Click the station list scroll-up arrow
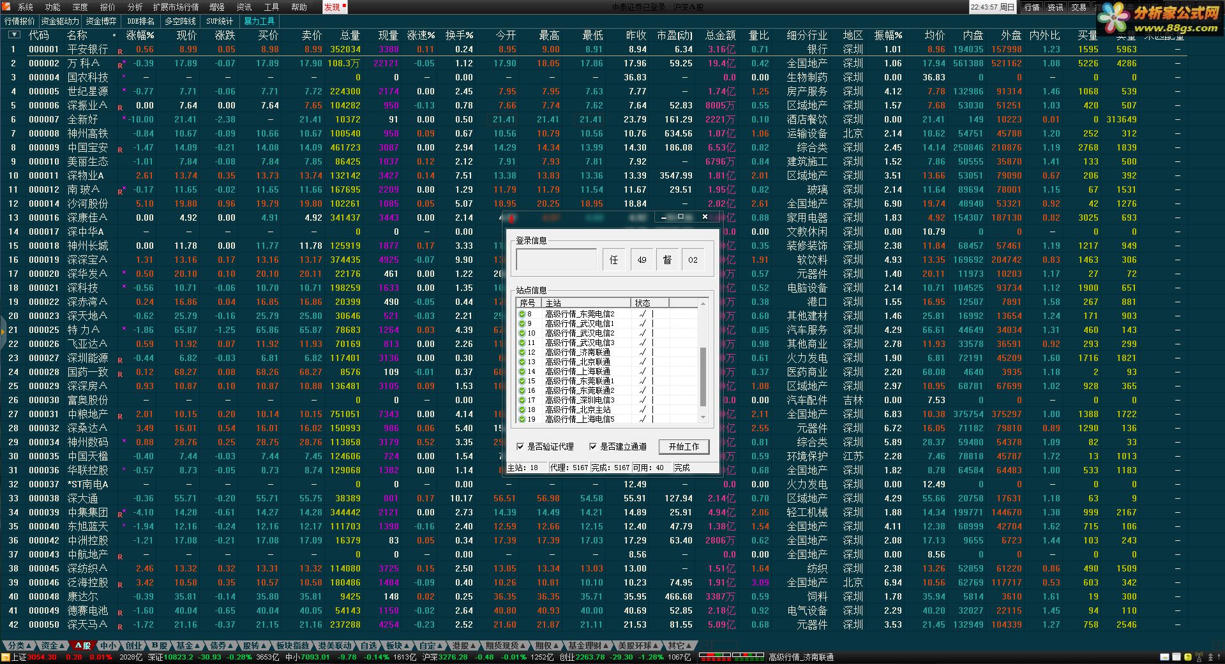The image size is (1225, 664). tap(703, 303)
